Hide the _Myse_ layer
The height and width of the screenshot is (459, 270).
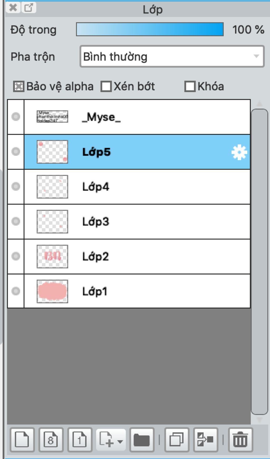tap(16, 117)
